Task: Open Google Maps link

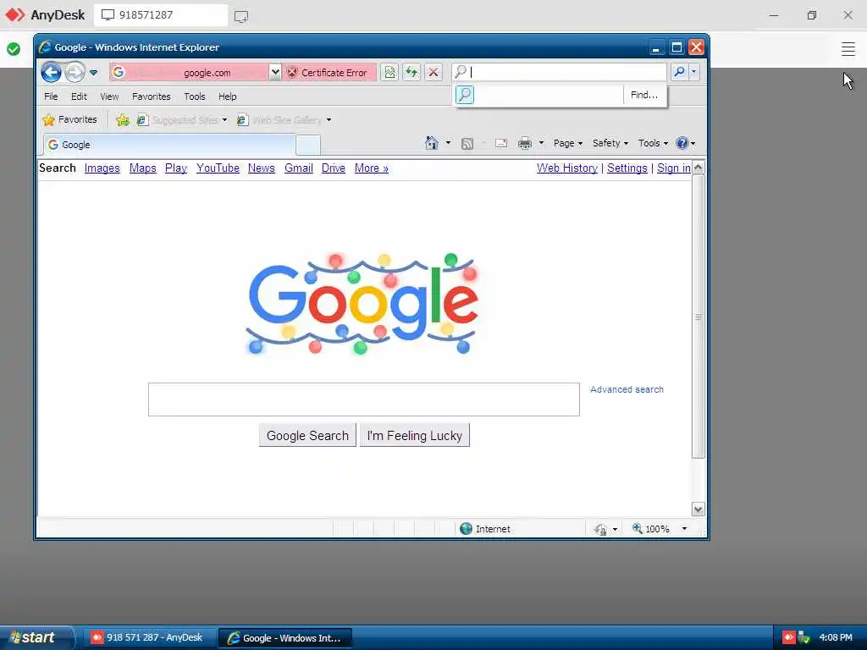Action: click(142, 168)
